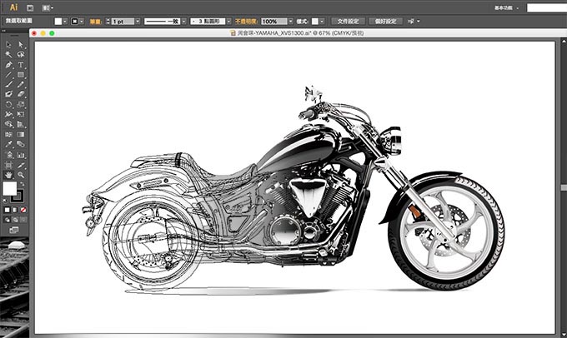This screenshot has height=338, width=567.
Task: Select the Symbol Sprayer tool
Action: point(8,155)
